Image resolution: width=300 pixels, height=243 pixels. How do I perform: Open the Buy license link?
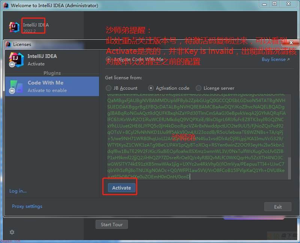click(276, 59)
